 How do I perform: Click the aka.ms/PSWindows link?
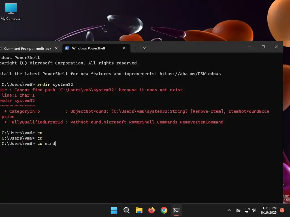(190, 74)
